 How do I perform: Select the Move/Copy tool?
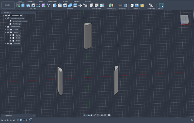(x=80, y=5)
